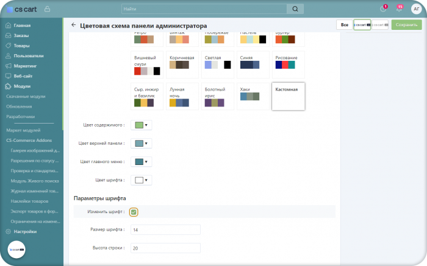Choose the Сыр, инжир и базилик scheme
Image resolution: width=427 pixels, height=266 pixels.
tap(147, 96)
